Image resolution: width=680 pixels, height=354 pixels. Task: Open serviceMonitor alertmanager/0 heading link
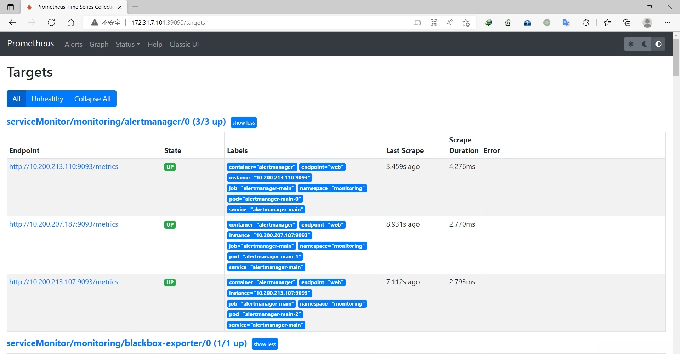(x=116, y=122)
